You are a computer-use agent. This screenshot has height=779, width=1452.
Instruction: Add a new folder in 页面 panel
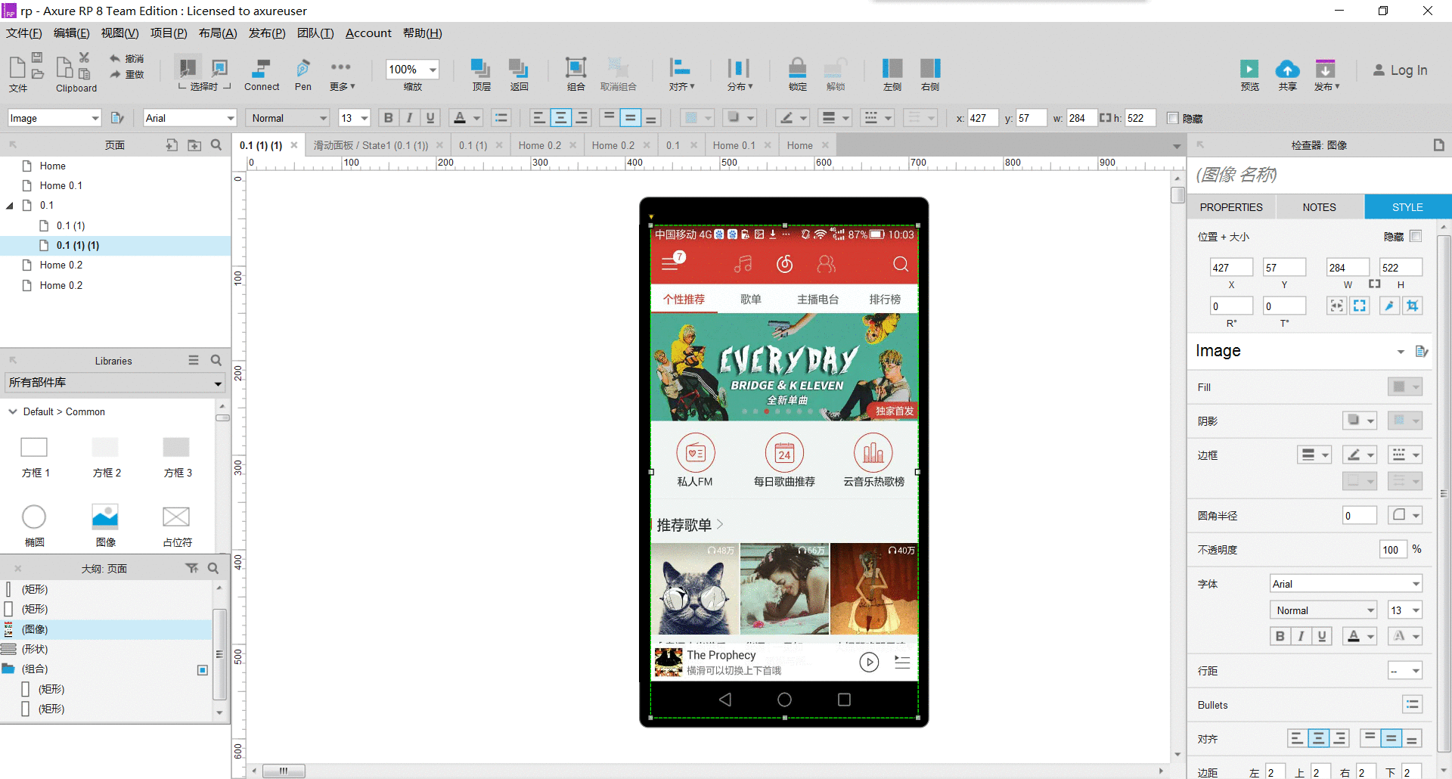coord(194,144)
